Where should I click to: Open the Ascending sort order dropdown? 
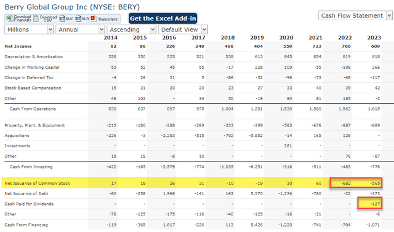tap(132, 29)
